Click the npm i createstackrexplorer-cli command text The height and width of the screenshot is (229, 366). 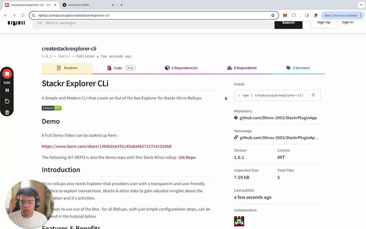coord(273,95)
